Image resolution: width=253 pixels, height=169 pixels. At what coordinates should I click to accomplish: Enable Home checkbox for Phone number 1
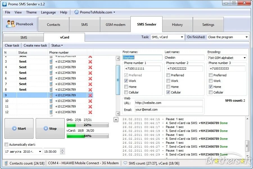pos(126,87)
